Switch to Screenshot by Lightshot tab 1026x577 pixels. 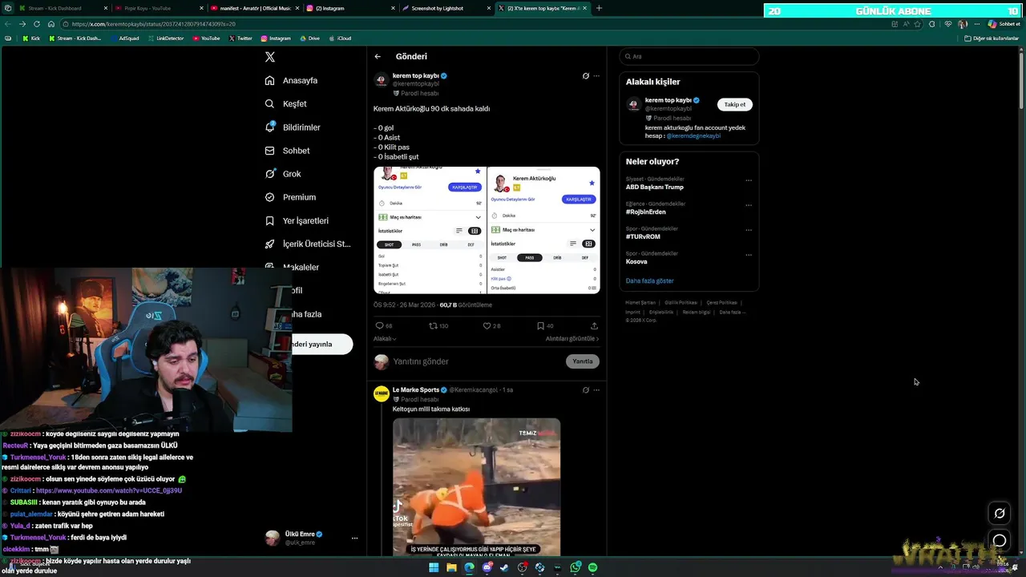(446, 8)
